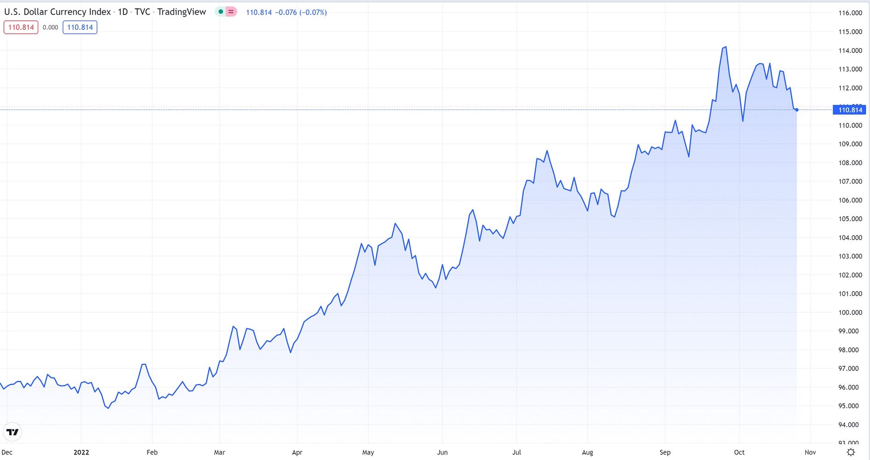870x460 pixels.
Task: Click the last price dot on the line
Action: pos(796,110)
